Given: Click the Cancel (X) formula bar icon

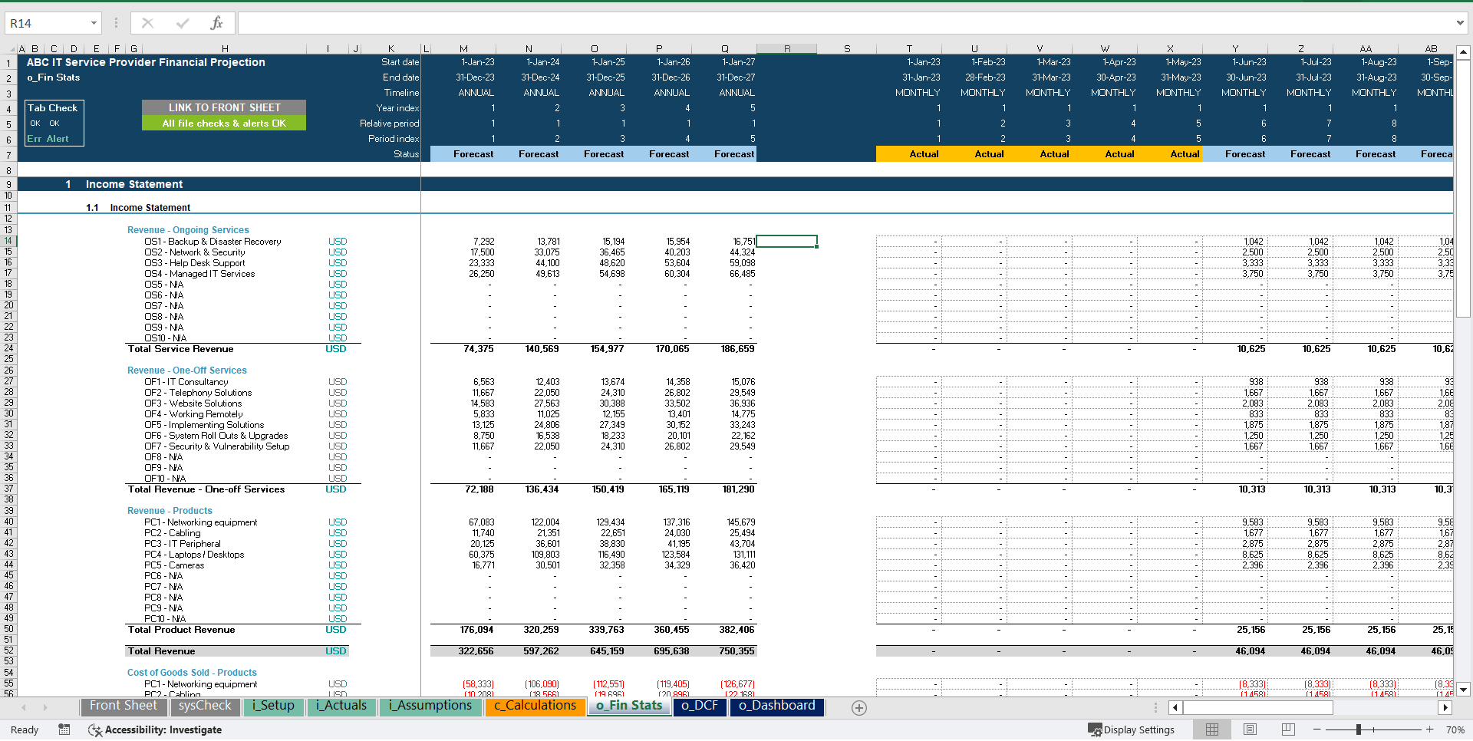Looking at the screenshot, I should tap(147, 23).
